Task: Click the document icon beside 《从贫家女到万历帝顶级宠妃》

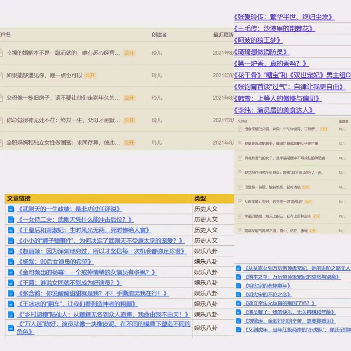Action: click(x=239, y=268)
